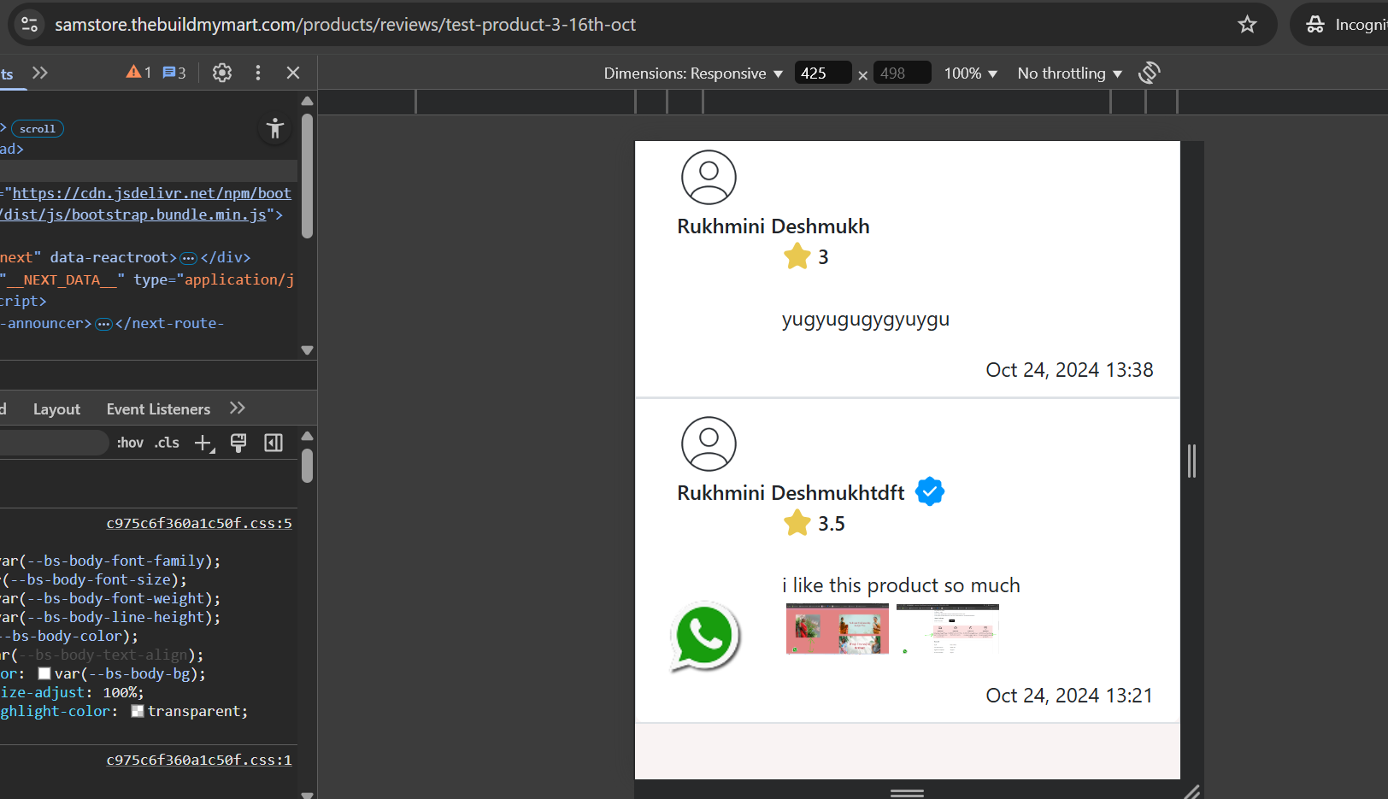This screenshot has width=1388, height=799.
Task: Close the DevTools panel
Action: (x=293, y=73)
